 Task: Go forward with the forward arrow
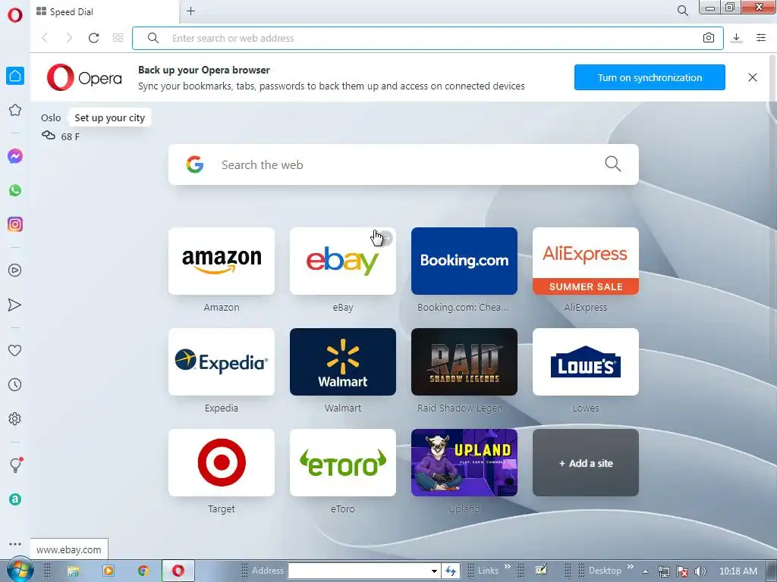pyautogui.click(x=69, y=38)
